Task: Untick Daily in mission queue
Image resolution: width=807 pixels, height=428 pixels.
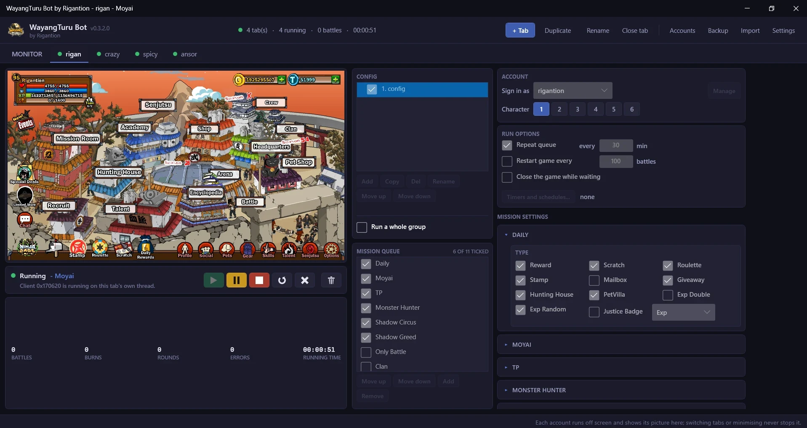Action: 366,264
